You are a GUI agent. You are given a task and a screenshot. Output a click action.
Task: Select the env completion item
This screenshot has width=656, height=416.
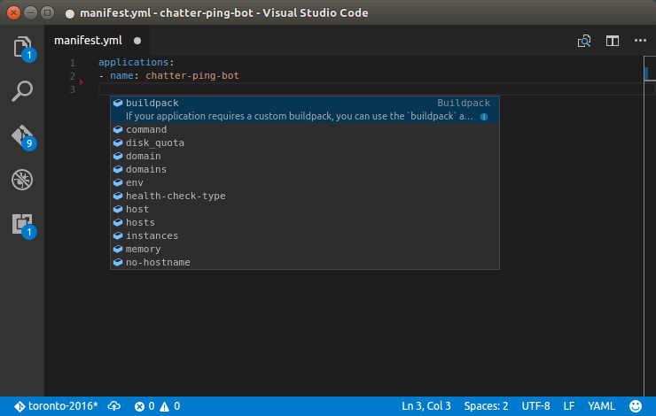point(305,183)
